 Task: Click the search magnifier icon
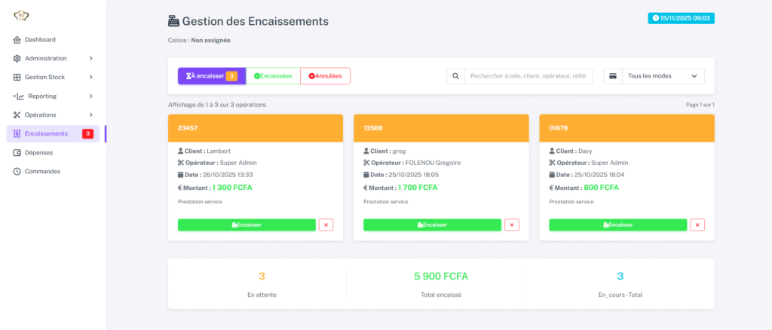pos(455,76)
